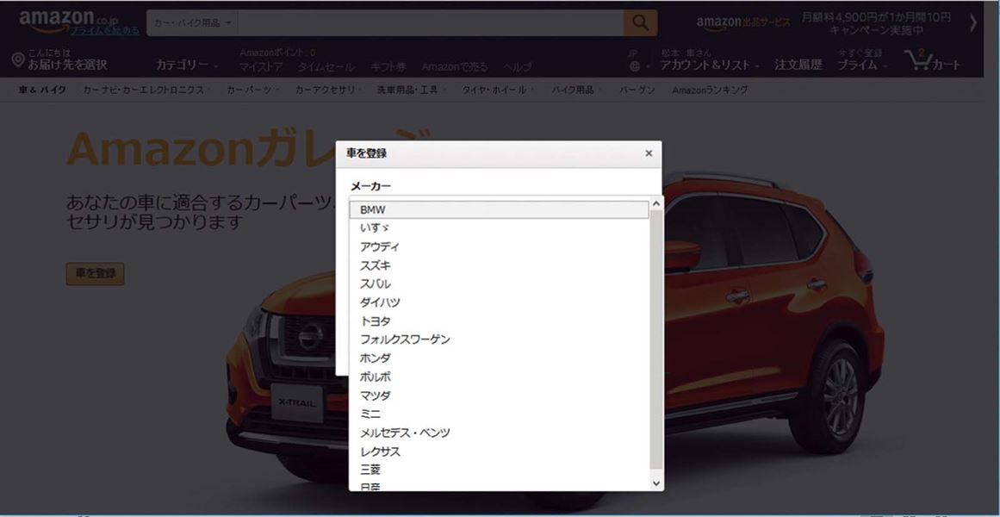Expand the カーナビ・カーエレクトロニクス submenu
The image size is (1000, 517).
tap(146, 90)
